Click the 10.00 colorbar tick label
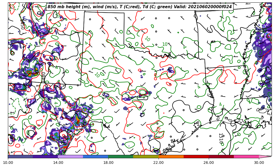This screenshot has height=167, width=274. pos(8,163)
